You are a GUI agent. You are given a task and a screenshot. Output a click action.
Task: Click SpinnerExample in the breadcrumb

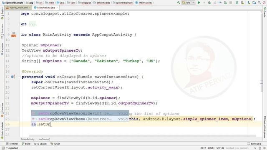[x=12, y=3]
